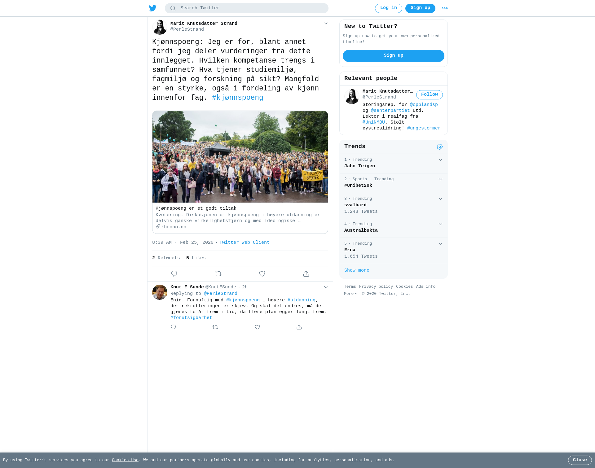This screenshot has width=595, height=468.
Task: Expand chevron on Knut E Sunde's reply
Action: pos(326,287)
